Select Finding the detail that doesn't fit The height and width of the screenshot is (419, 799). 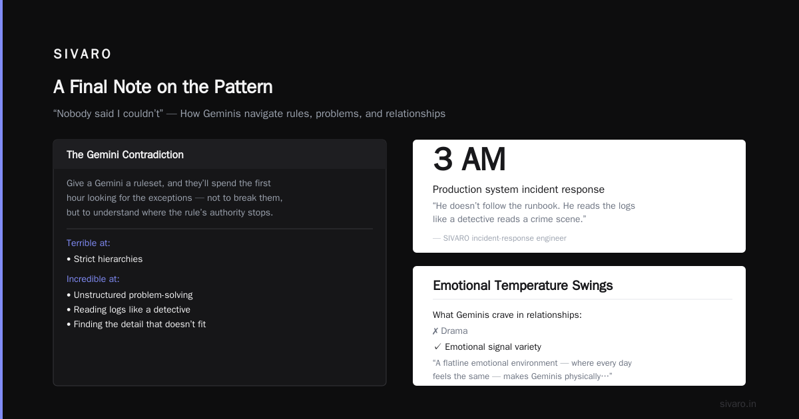pyautogui.click(x=136, y=324)
